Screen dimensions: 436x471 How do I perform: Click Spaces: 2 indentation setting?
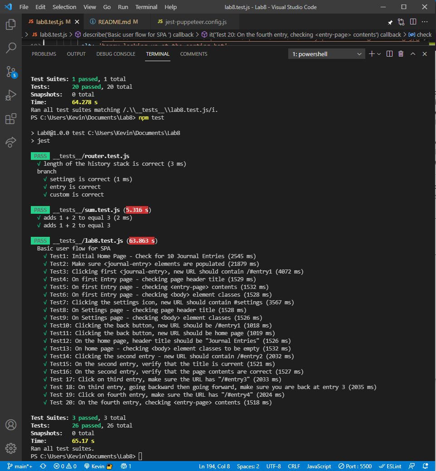pos(248,466)
